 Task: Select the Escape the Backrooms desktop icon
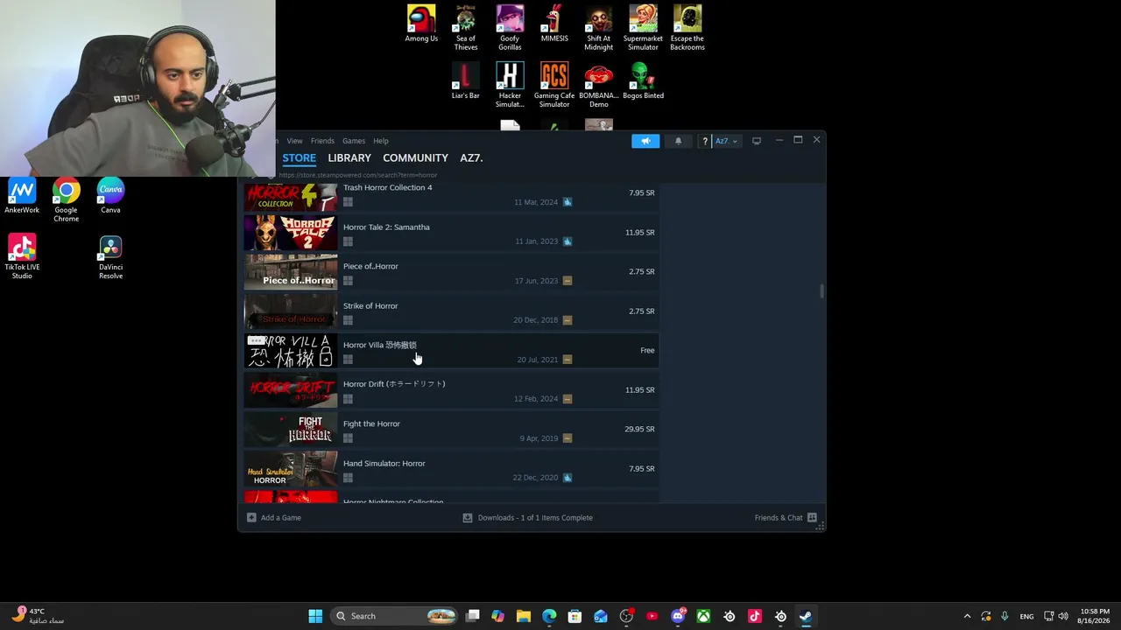coord(687,28)
